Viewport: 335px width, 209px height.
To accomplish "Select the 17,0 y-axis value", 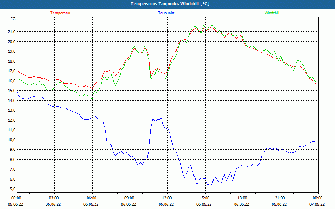I will pyautogui.click(x=12, y=71).
